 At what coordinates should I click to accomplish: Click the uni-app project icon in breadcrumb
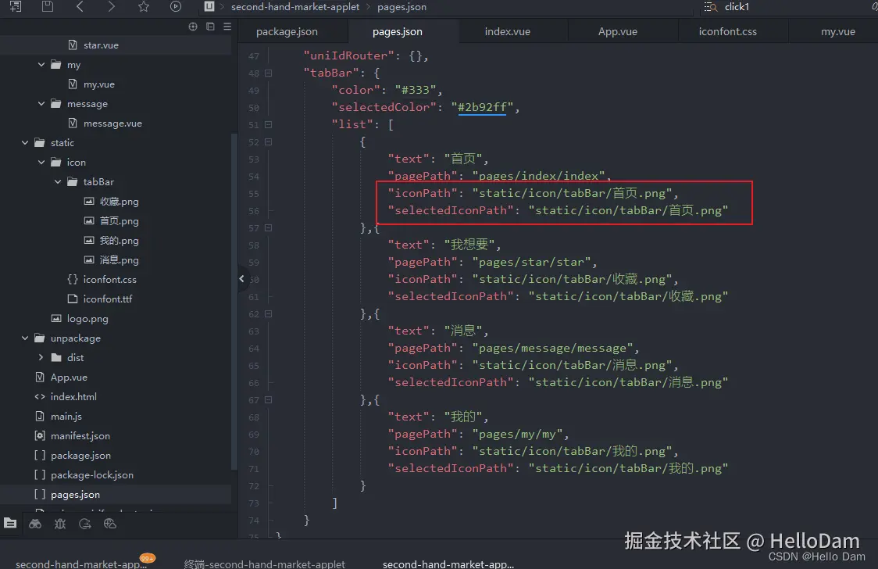tap(209, 7)
